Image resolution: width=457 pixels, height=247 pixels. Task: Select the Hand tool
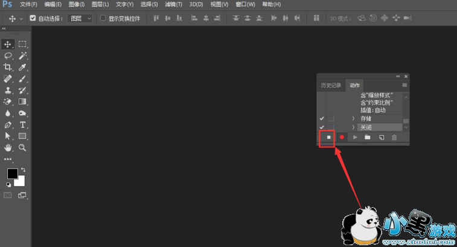[8, 147]
